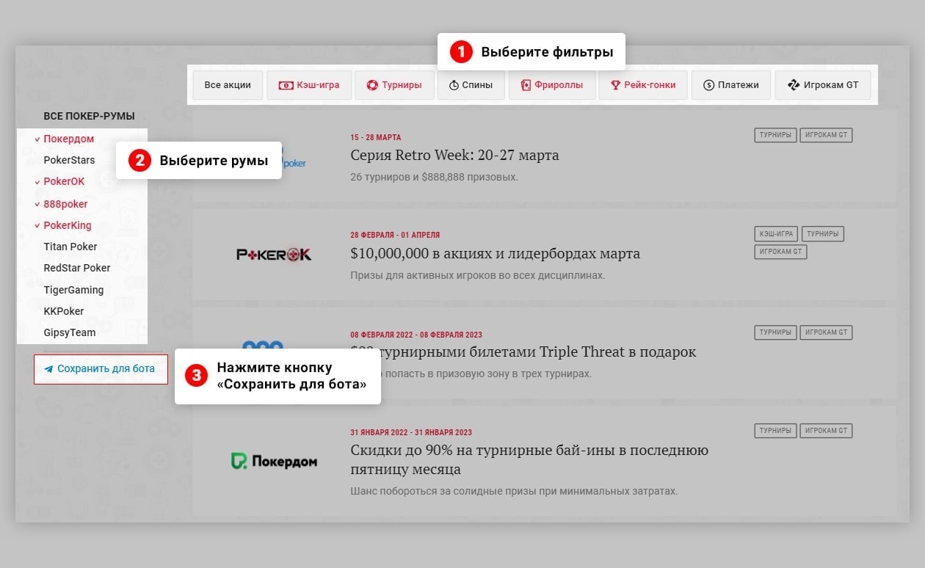Click the trophy icon in Рейк-гонки filter
Viewport: 925px width, 568px height.
pos(616,85)
